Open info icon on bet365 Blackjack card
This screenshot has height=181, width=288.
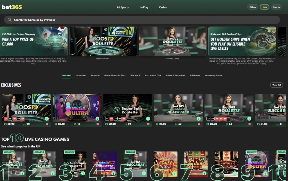click(199, 119)
